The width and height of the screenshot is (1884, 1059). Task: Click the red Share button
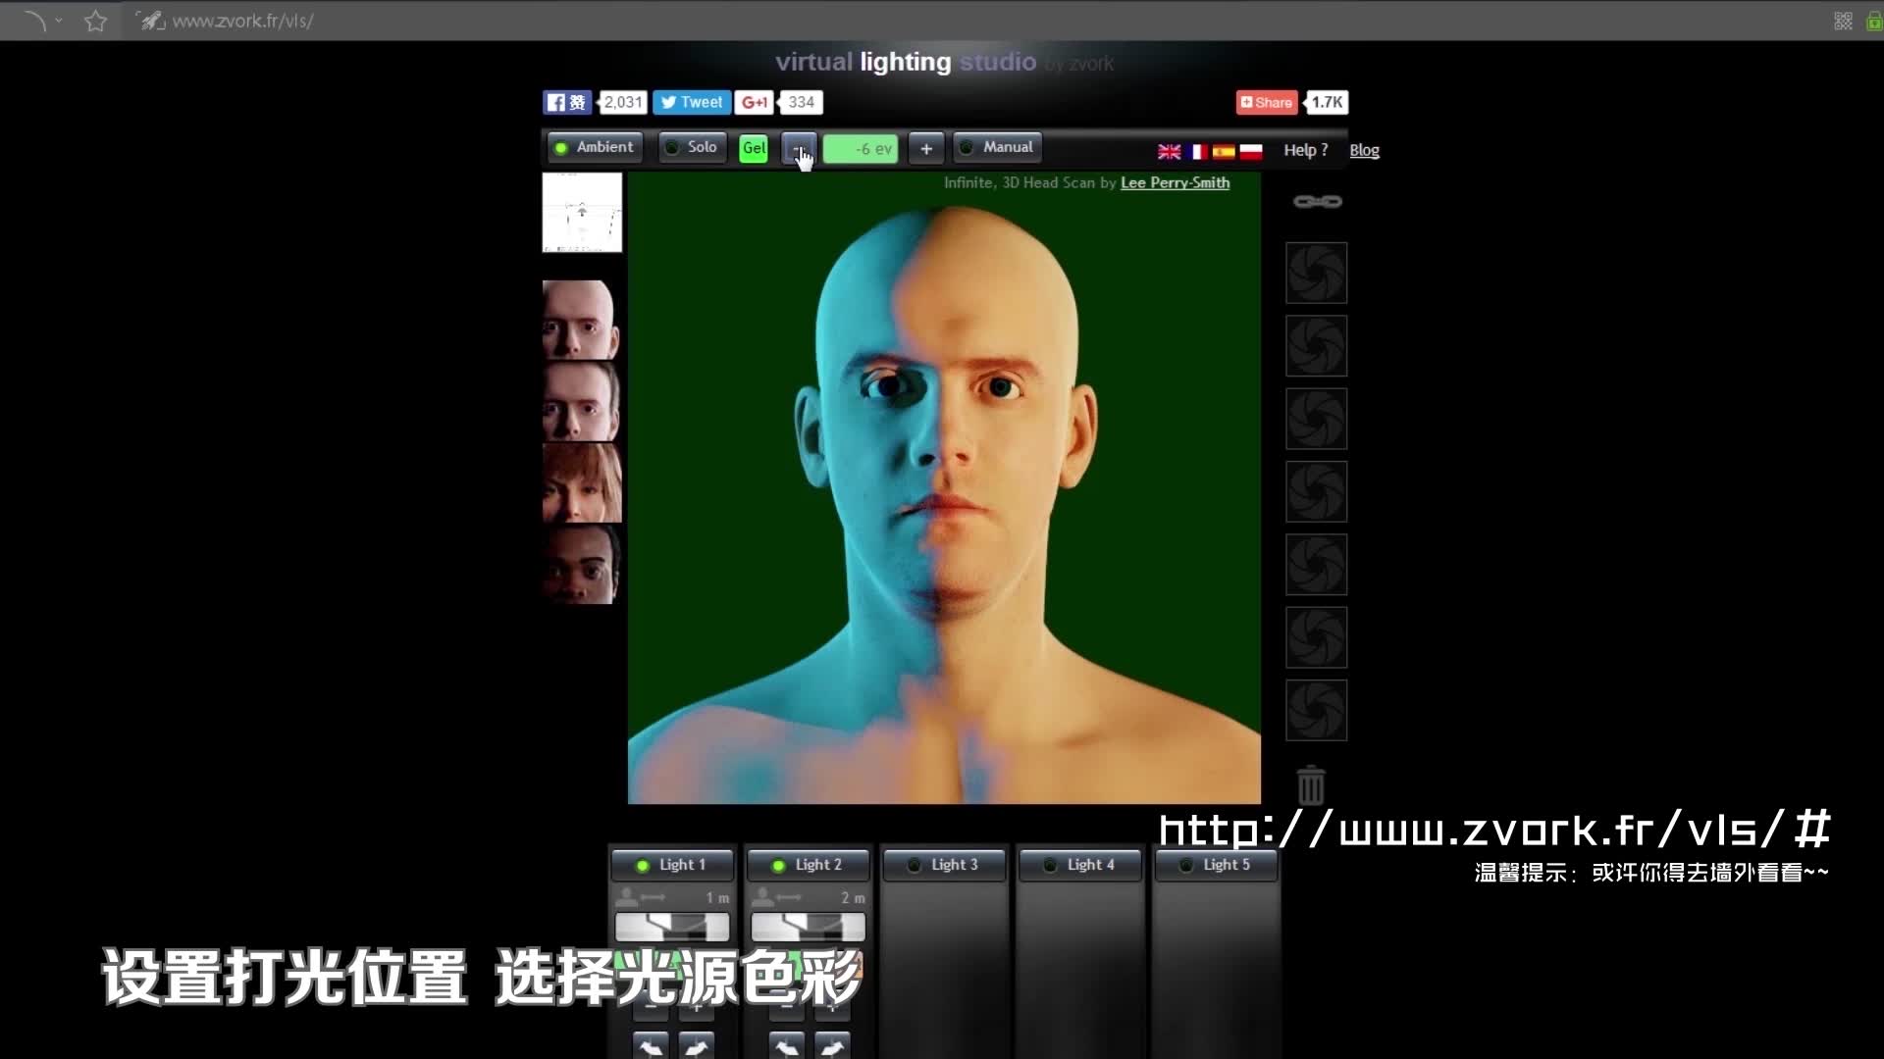pyautogui.click(x=1267, y=102)
